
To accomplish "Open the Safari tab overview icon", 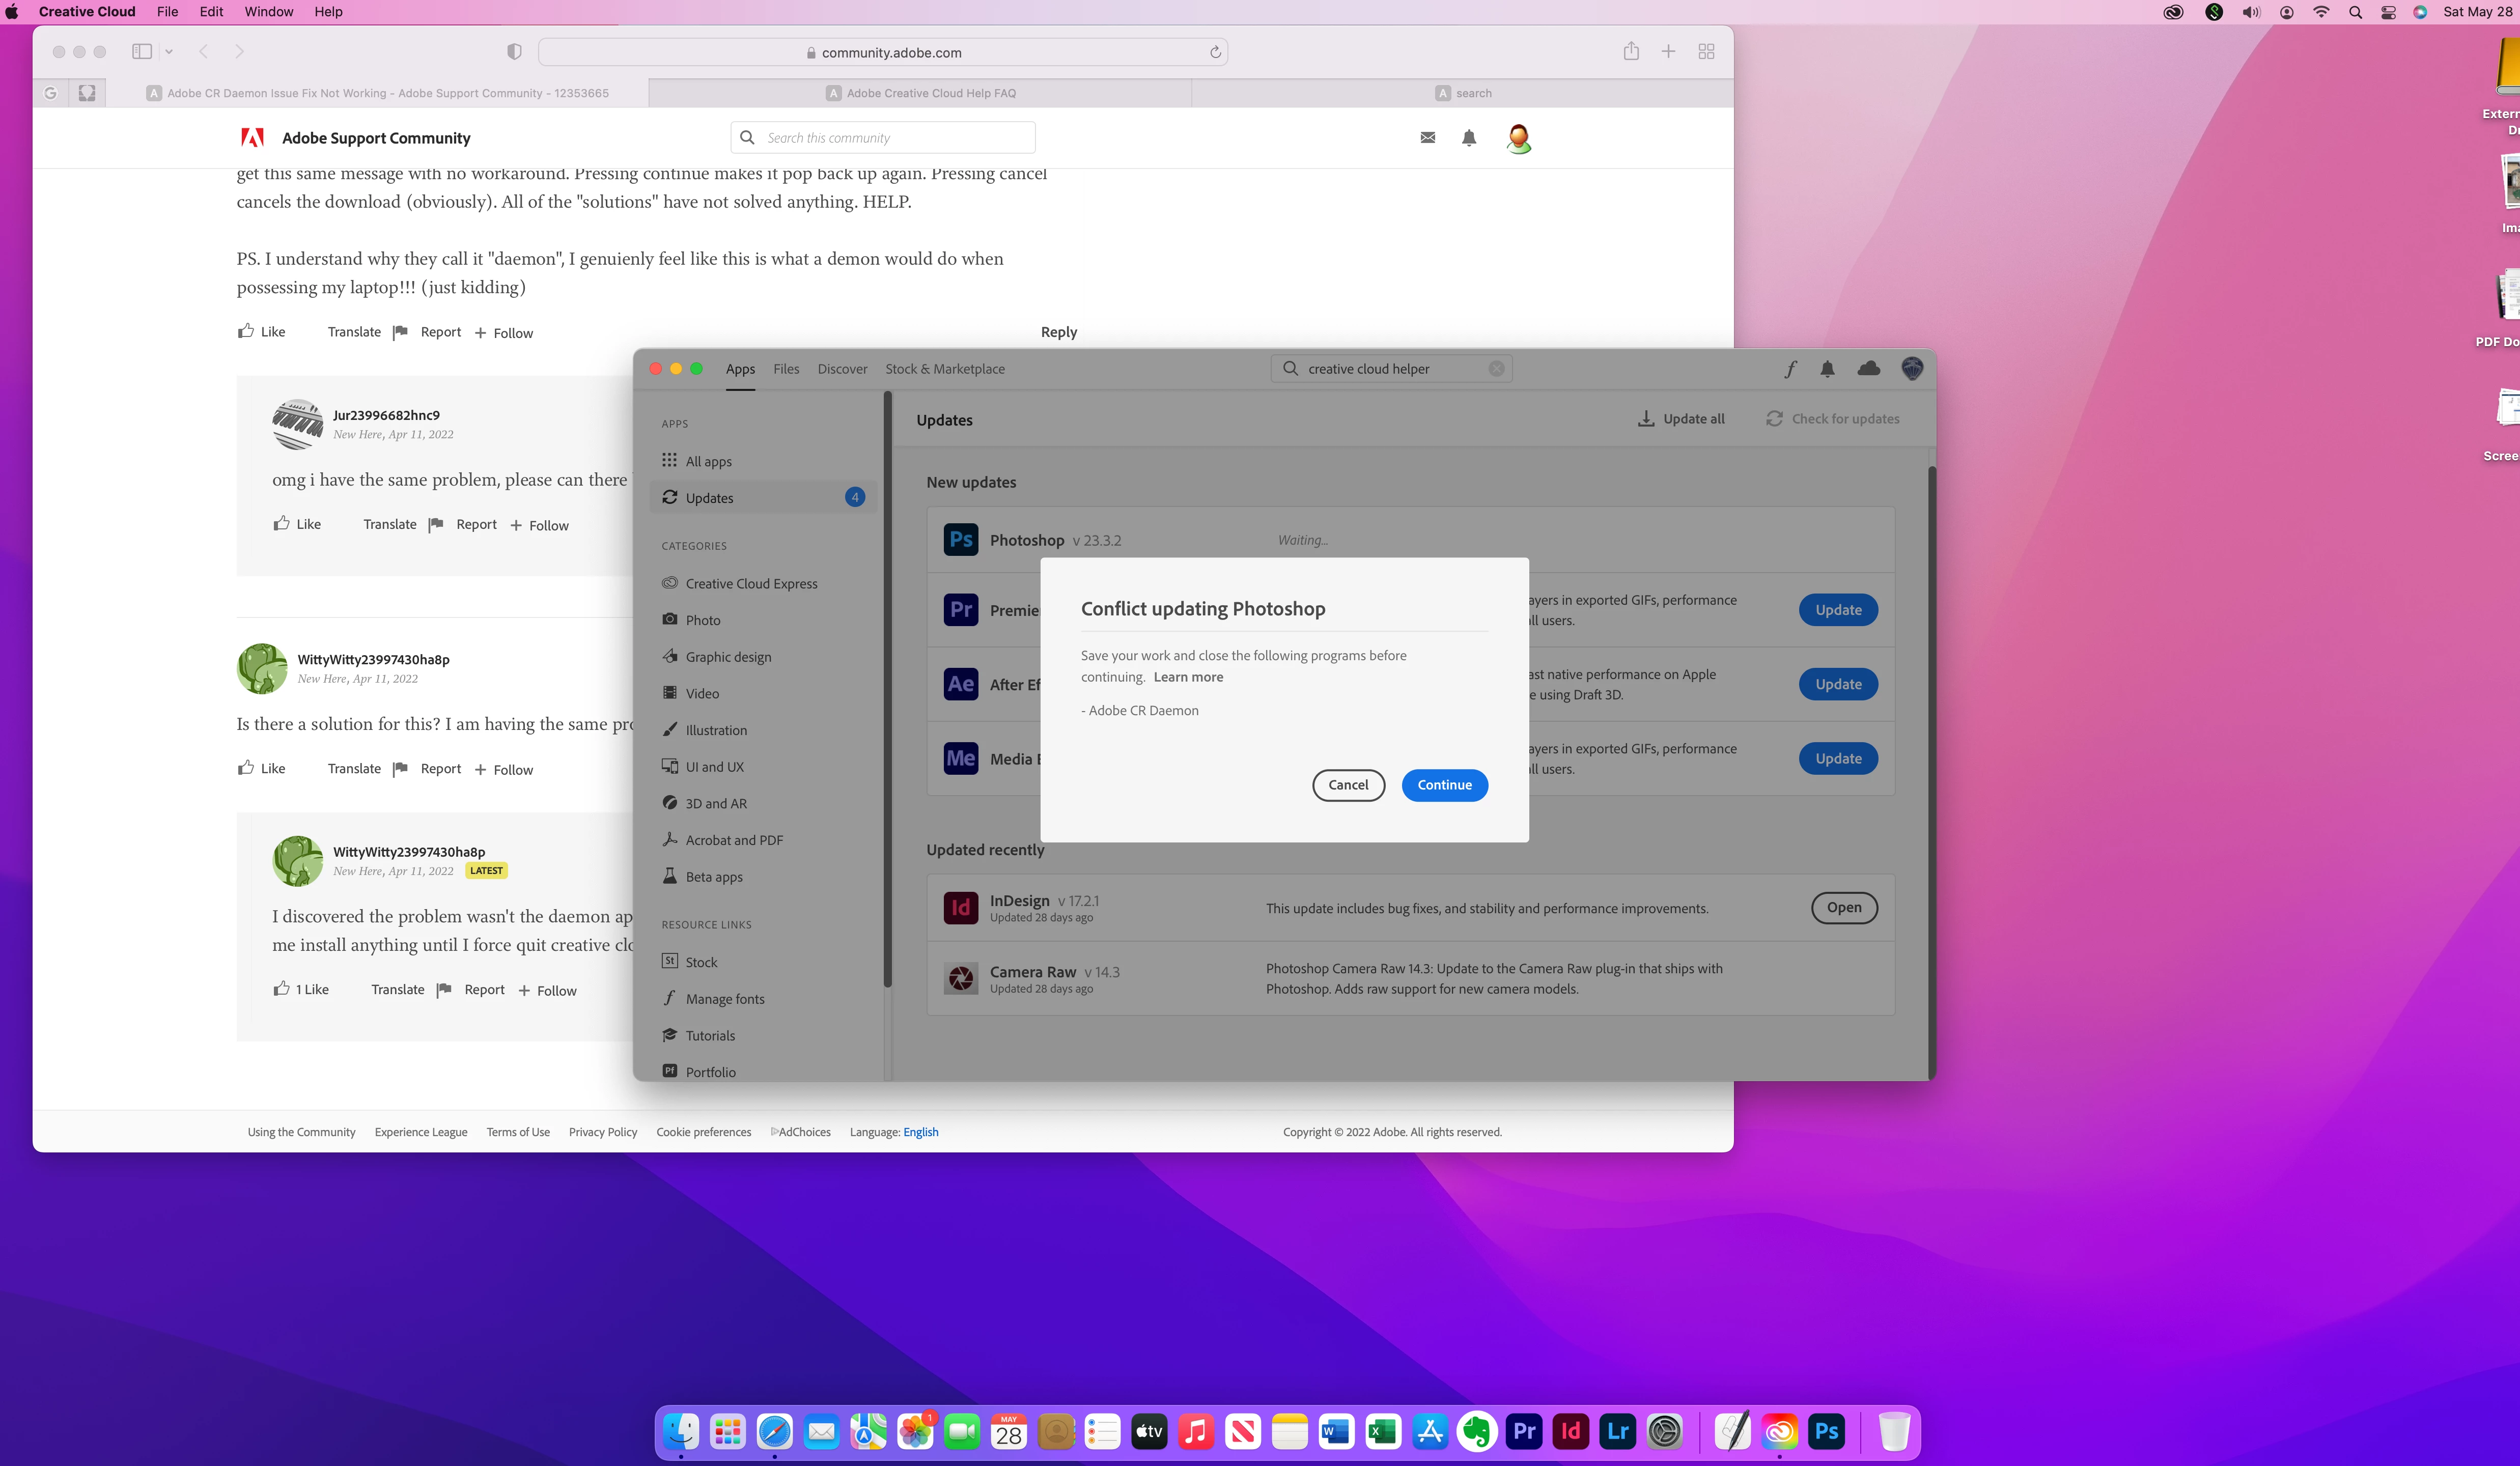I will coord(1706,52).
